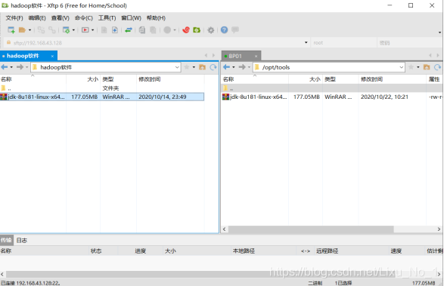Screen dimensions: 444x286
Task: Click the copy documents toolbar icon
Action: tap(142, 29)
